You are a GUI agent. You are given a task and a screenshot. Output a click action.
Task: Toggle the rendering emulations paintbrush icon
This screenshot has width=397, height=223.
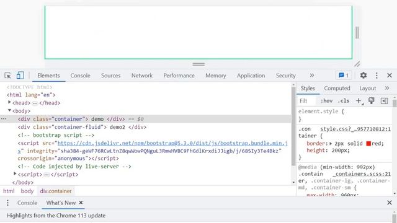pyautogui.click(x=372, y=101)
